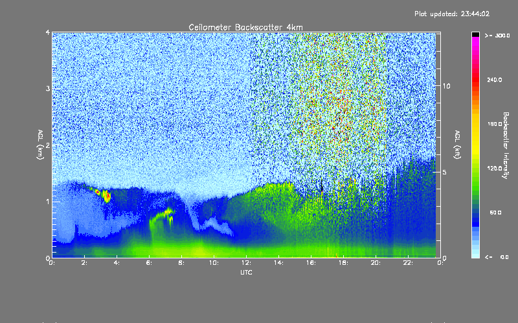Click the right 'AGL (kft)' axis label
Image resolution: width=518 pixels, height=323 pixels.
[458, 145]
